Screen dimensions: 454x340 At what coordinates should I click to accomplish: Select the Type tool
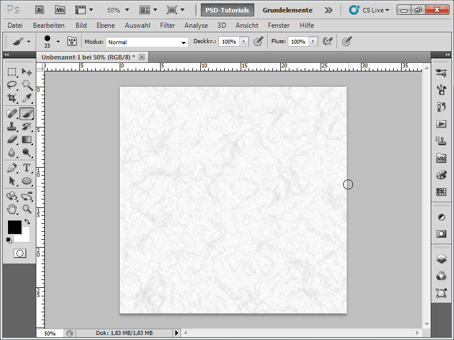coord(27,168)
